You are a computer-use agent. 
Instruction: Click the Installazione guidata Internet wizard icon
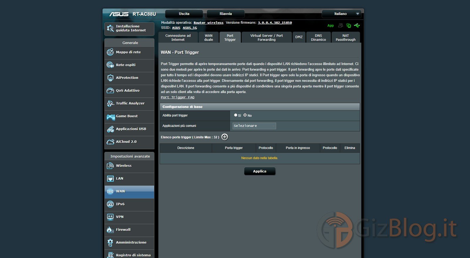pos(110,28)
